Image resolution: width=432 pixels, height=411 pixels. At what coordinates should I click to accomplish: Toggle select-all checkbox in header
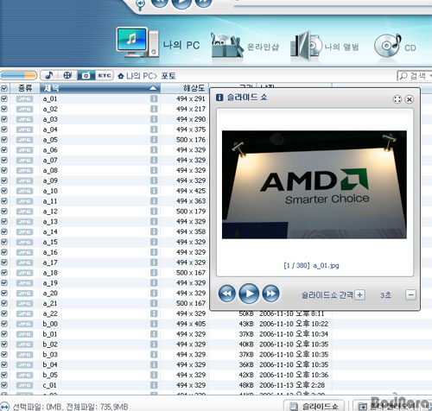[4, 88]
